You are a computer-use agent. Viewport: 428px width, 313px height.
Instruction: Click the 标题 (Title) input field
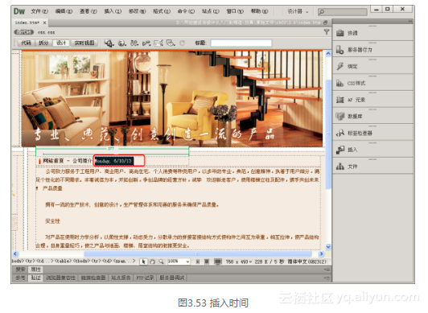pos(241,43)
